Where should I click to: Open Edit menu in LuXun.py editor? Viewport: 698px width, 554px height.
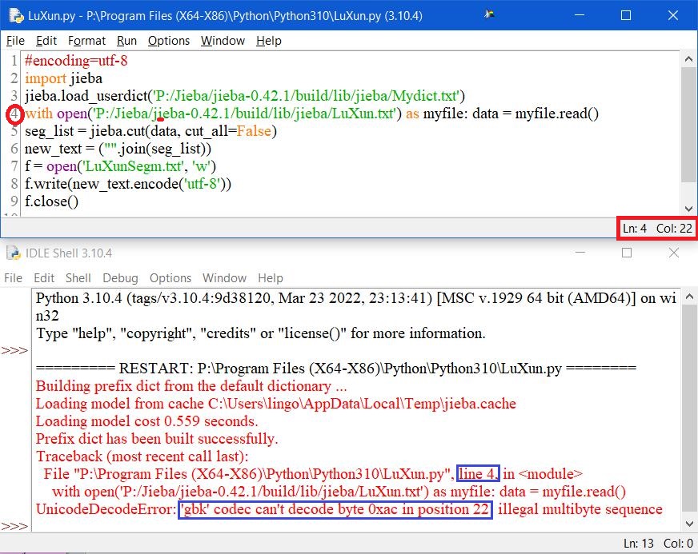click(x=46, y=41)
